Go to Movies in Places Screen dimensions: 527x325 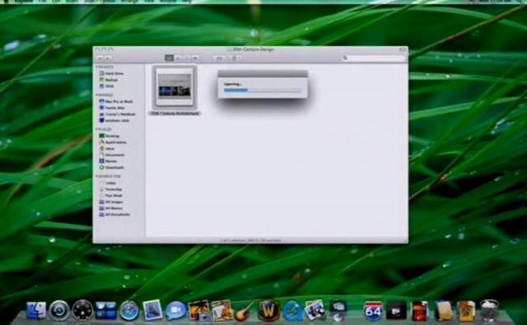pyautogui.click(x=108, y=161)
